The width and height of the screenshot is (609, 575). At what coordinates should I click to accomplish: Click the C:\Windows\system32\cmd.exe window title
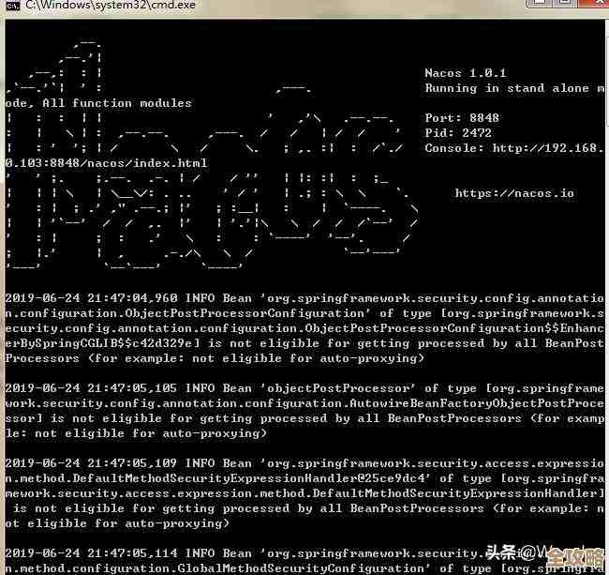[x=110, y=6]
